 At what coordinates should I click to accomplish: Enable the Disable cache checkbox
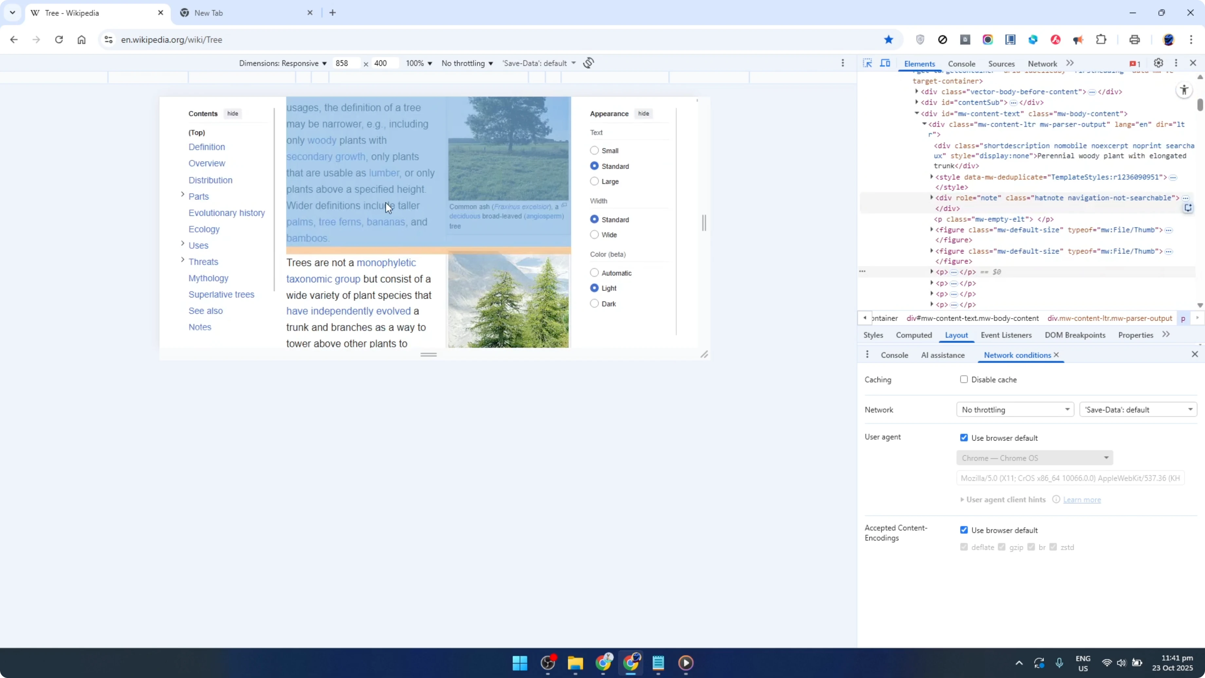tap(964, 380)
